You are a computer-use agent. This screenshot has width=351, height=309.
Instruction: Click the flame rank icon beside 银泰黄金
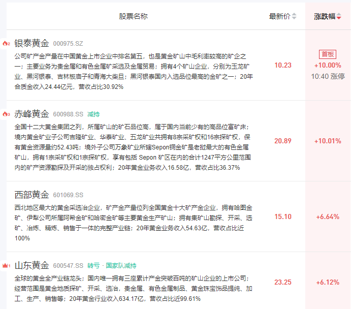point(6,43)
